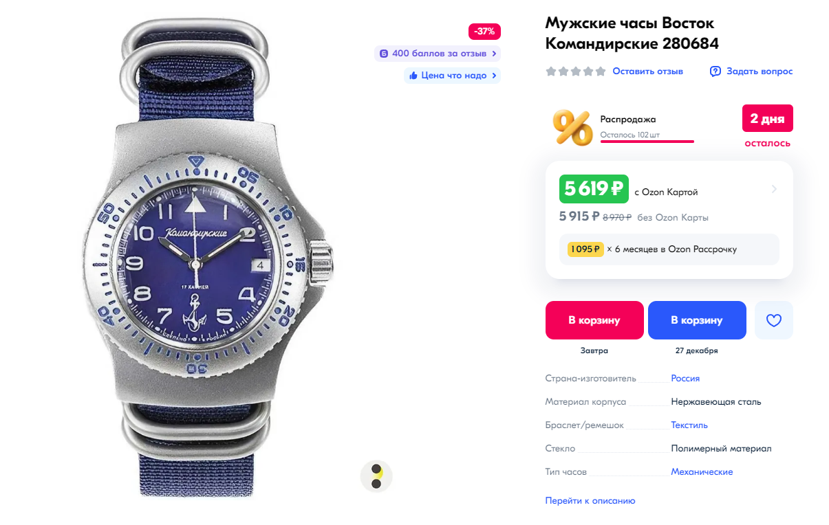Click the thumbs-up icon in Цена что надо
This screenshot has width=829, height=525.
click(x=413, y=76)
